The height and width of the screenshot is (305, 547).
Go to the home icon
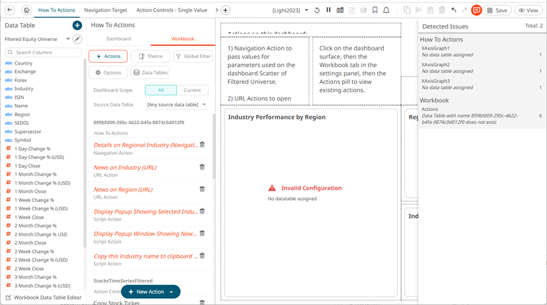26,10
